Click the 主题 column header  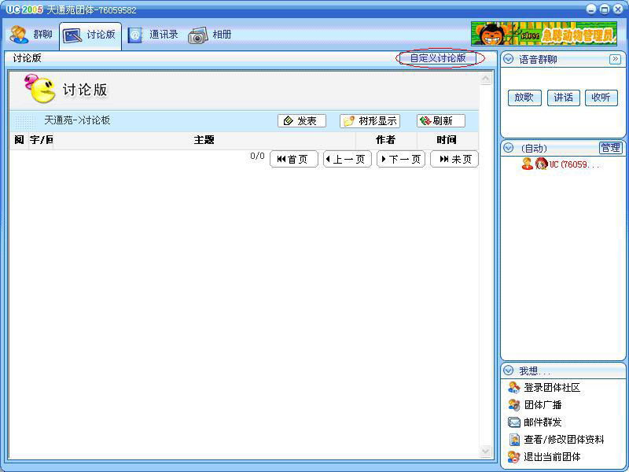[204, 140]
